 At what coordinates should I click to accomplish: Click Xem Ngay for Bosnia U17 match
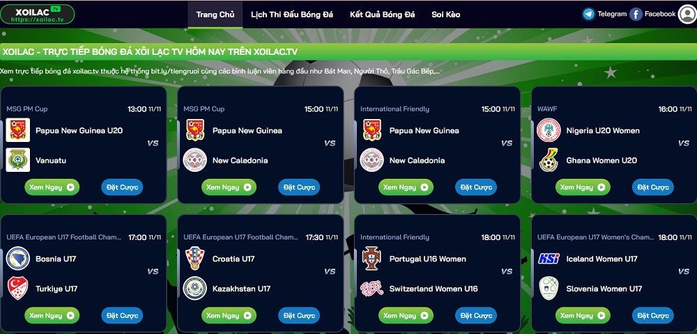pos(52,315)
